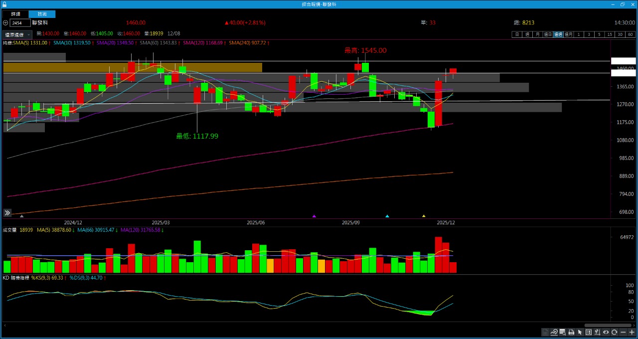Expand the panel with double chevron button
Image resolution: width=638 pixels, height=339 pixels.
(7, 213)
